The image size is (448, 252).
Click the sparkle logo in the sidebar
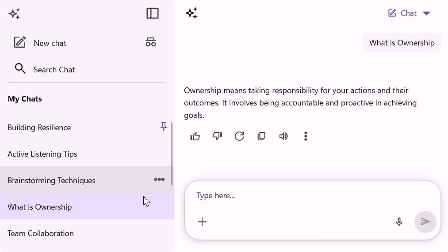coord(14,14)
